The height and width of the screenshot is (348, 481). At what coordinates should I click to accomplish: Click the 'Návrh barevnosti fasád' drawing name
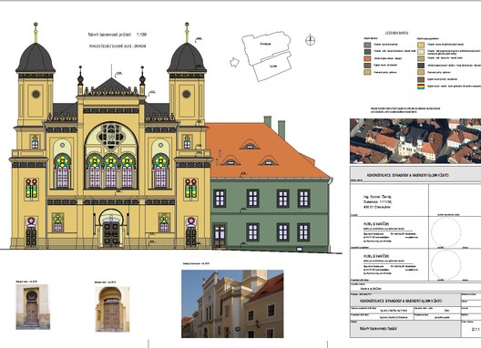tap(378, 328)
